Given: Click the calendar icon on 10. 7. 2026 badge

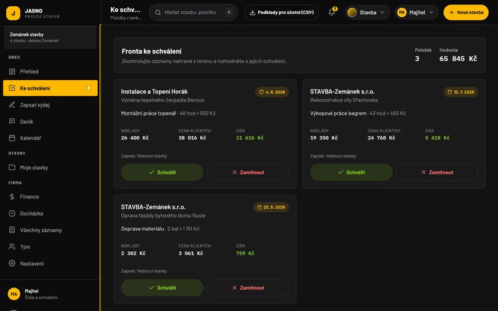Looking at the screenshot, I should tap(449, 92).
